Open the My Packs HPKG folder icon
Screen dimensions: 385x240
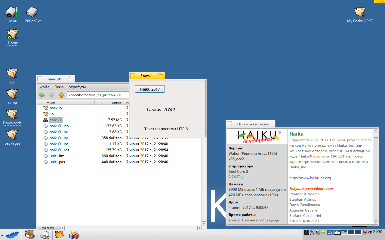click(x=360, y=12)
